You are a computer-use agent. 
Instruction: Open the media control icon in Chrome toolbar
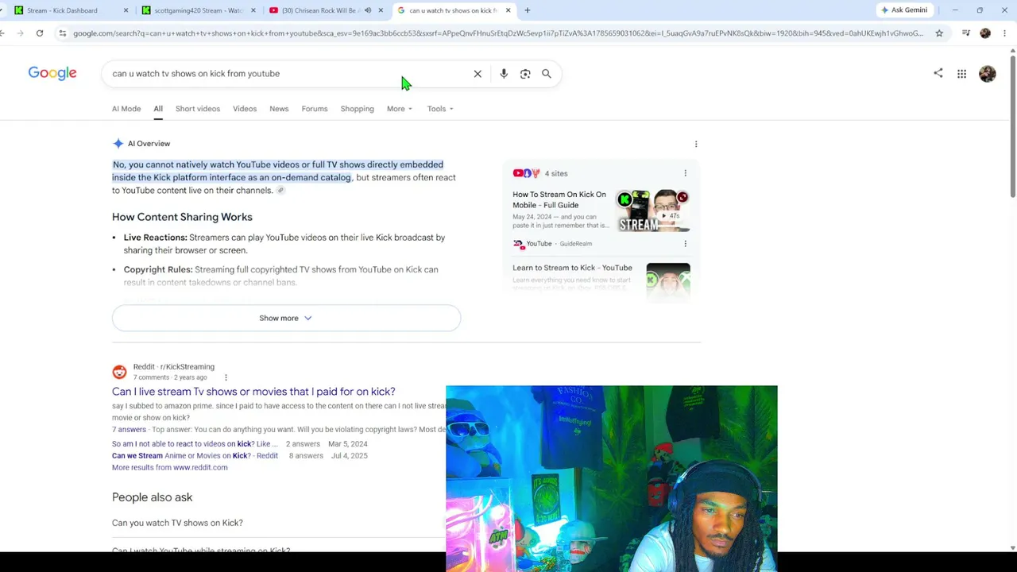tap(966, 33)
